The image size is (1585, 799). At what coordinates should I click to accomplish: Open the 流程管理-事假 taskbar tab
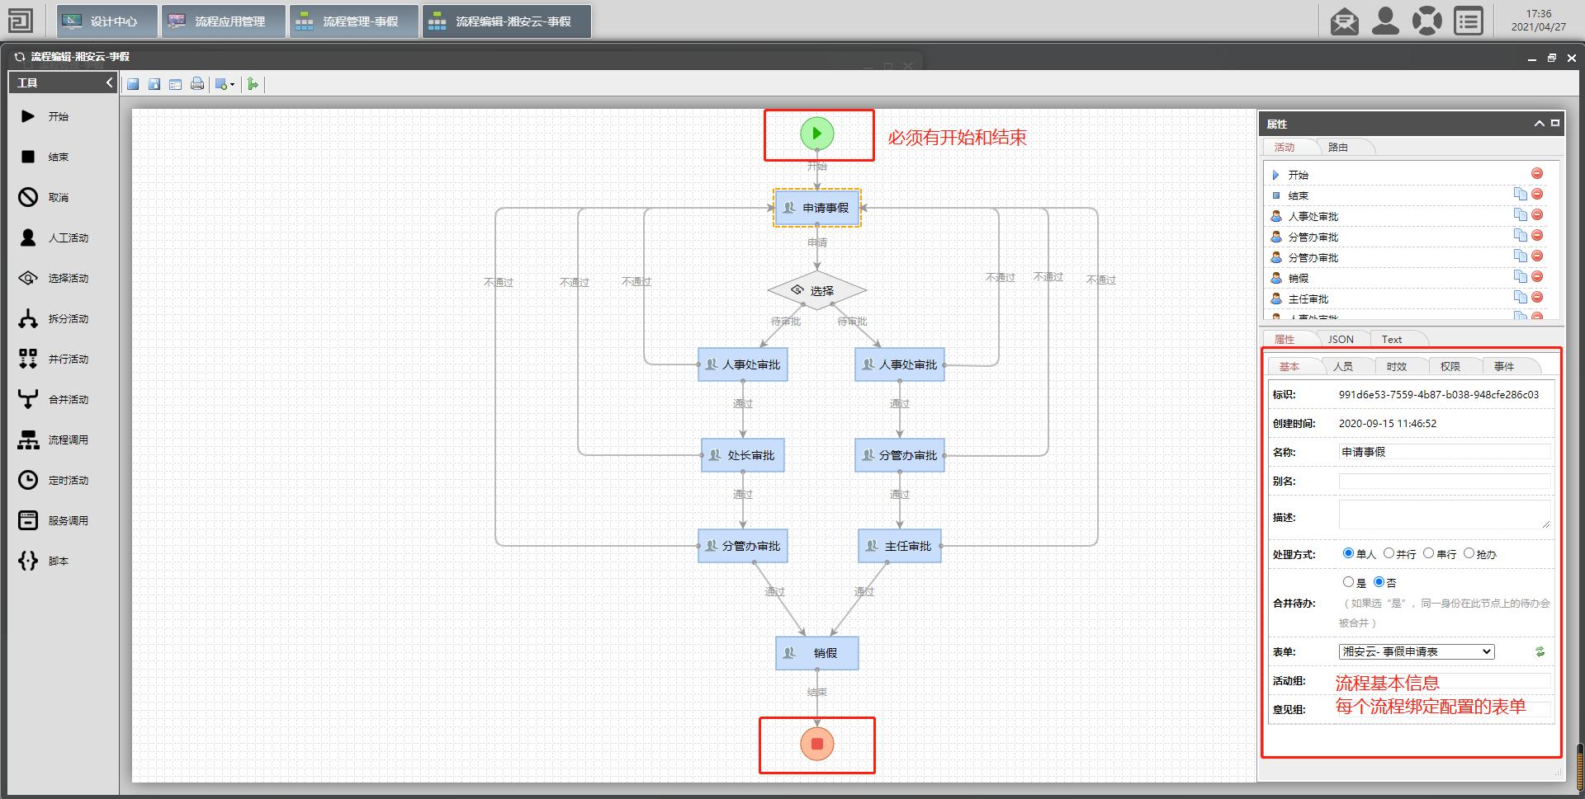(x=353, y=21)
